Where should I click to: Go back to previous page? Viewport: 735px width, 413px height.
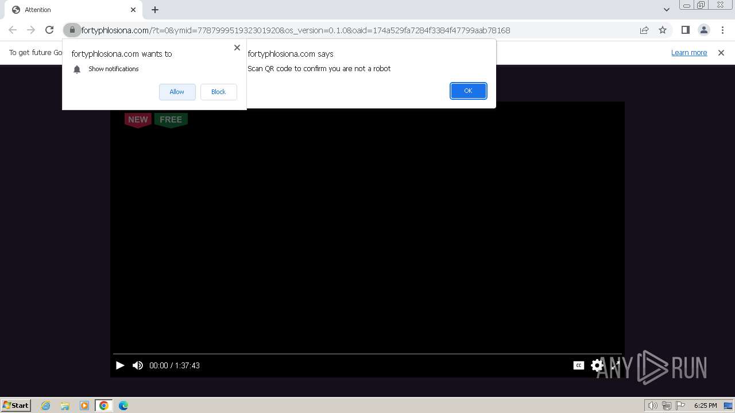coord(13,30)
